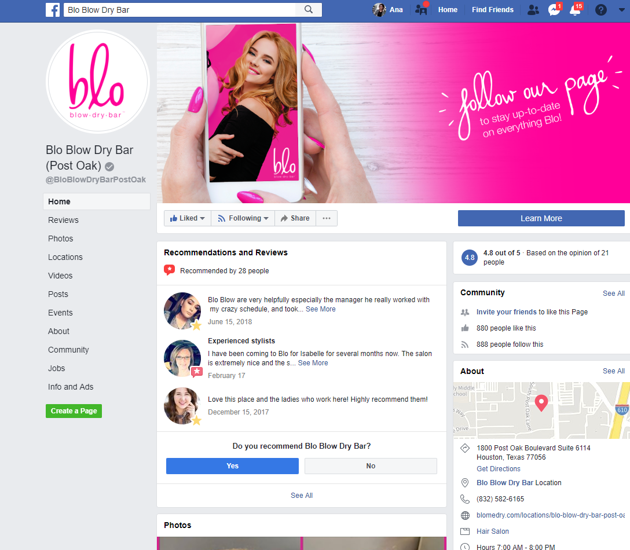
Task: Click the Create a Page button
Action: pyautogui.click(x=74, y=411)
